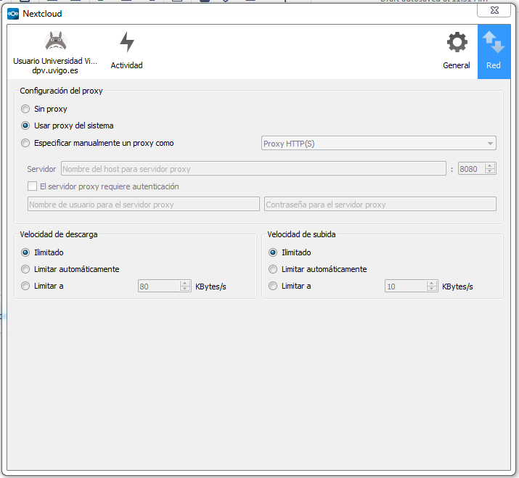Image resolution: width=519 pixels, height=478 pixels.
Task: Click the proxy server host name field
Action: pyautogui.click(x=253, y=169)
